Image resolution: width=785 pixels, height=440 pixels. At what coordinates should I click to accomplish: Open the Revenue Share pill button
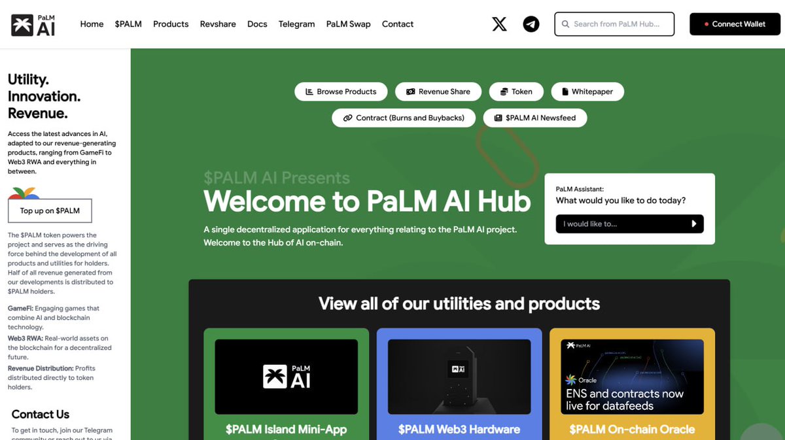438,92
